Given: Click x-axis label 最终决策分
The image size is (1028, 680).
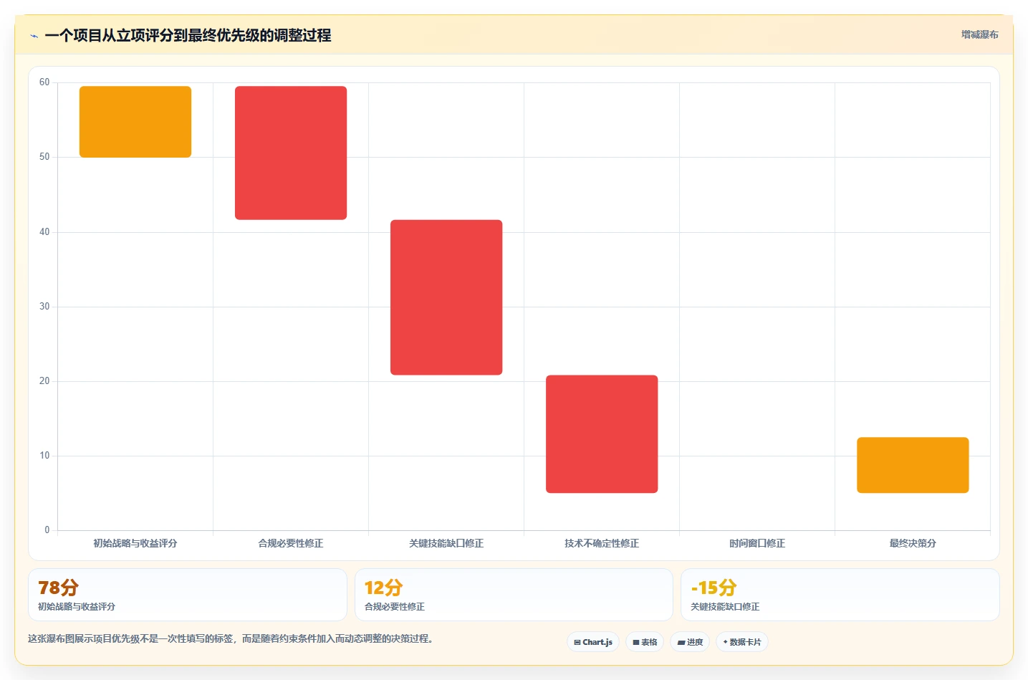Looking at the screenshot, I should [x=913, y=543].
